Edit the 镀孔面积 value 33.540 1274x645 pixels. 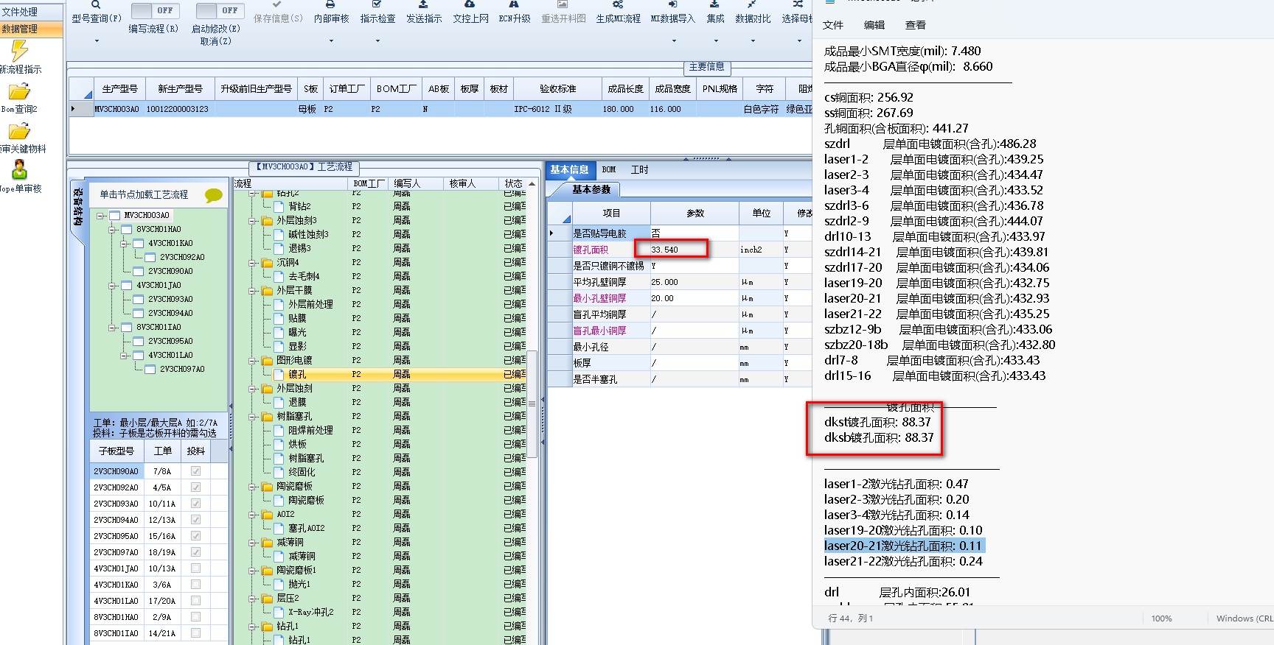pos(694,250)
